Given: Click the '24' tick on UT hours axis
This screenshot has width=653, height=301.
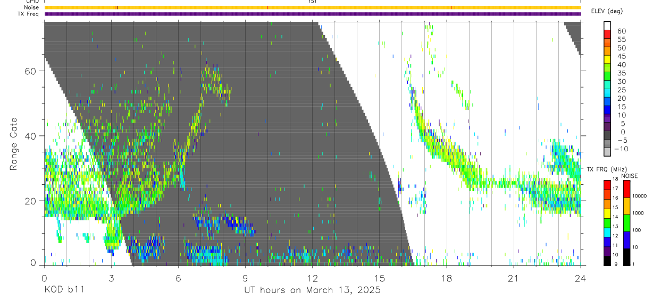Looking at the screenshot, I should (x=581, y=278).
